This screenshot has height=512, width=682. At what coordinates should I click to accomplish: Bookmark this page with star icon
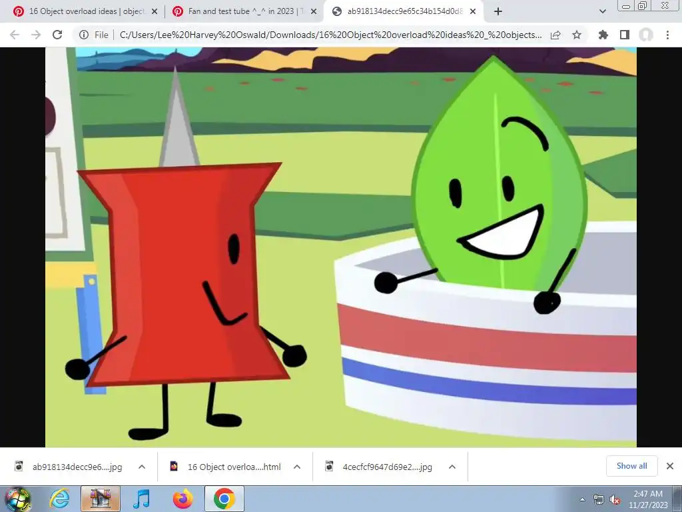[577, 35]
